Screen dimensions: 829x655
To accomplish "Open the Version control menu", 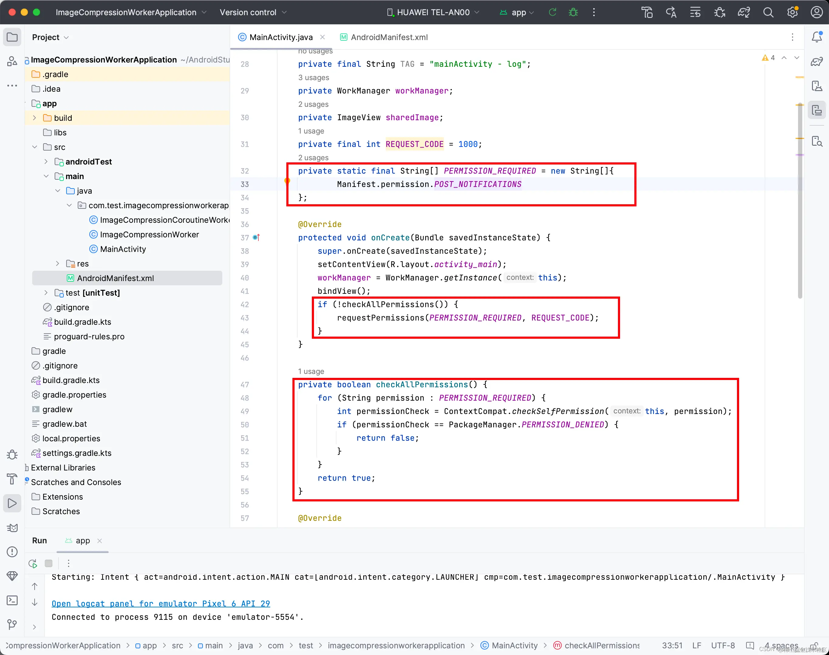I will [253, 12].
